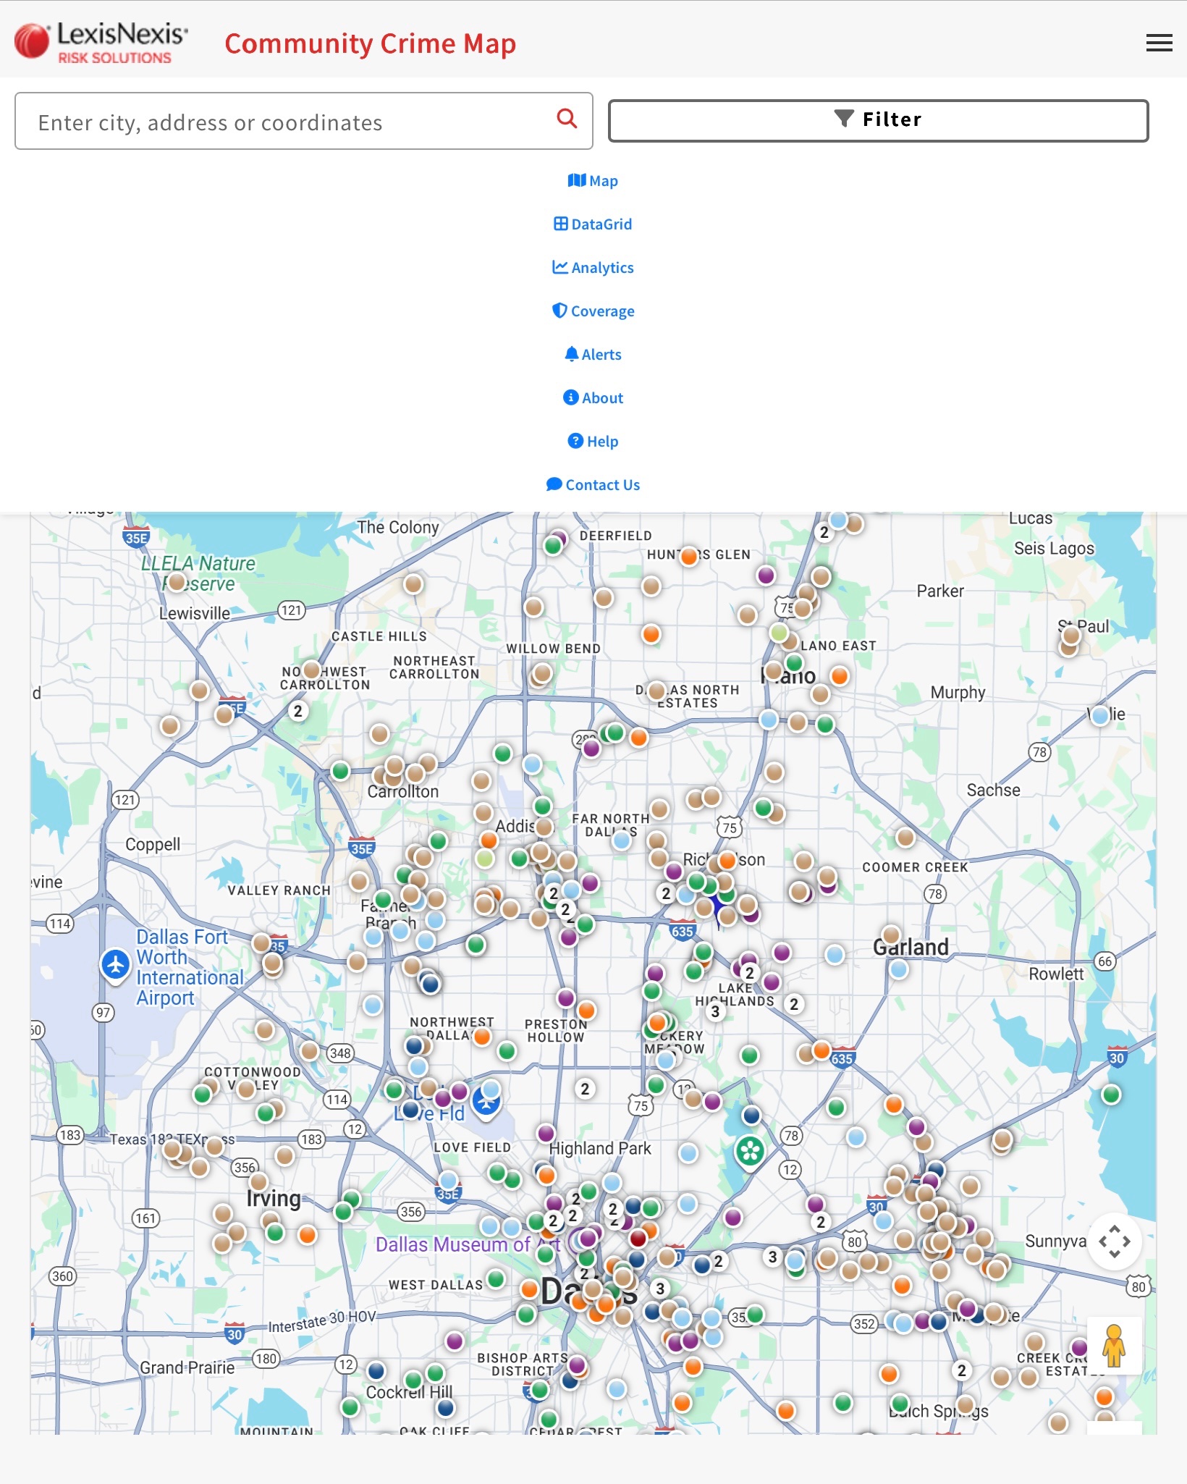Click the Dallas Fort Worth airport marker
Image resolution: width=1187 pixels, height=1484 pixels.
[x=116, y=964]
